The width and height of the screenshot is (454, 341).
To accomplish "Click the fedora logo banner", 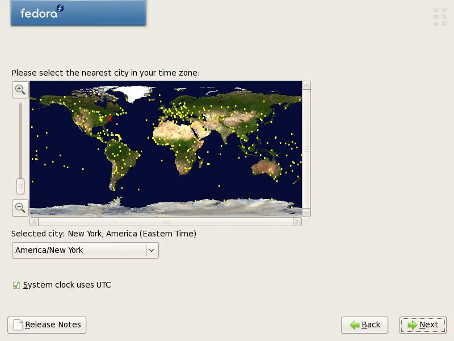I will 78,13.
